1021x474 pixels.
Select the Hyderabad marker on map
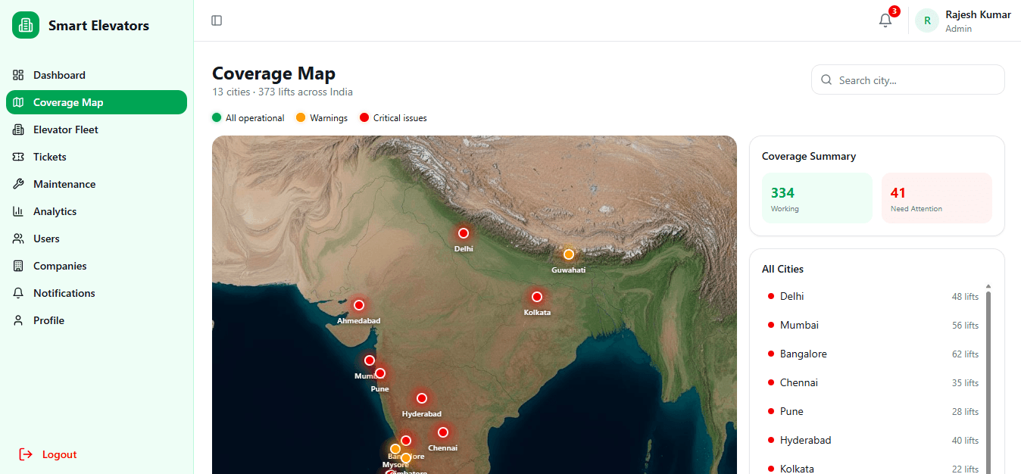click(x=422, y=398)
